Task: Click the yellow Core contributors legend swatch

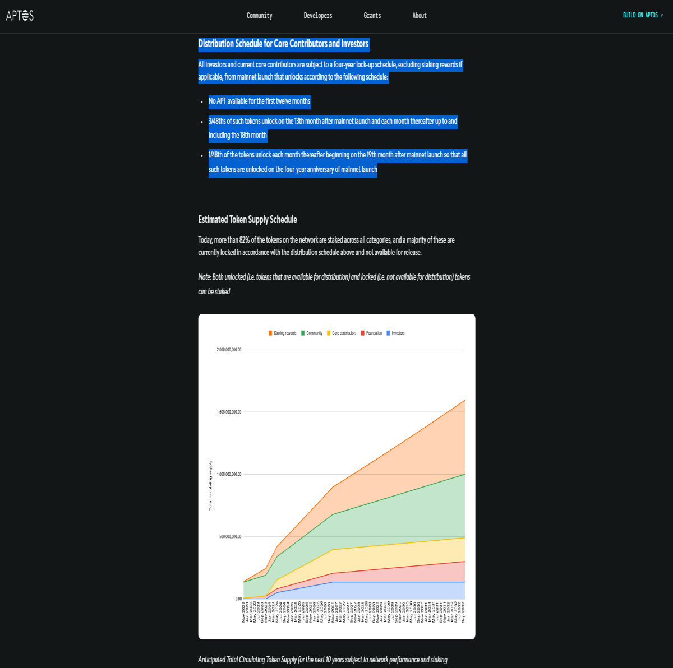Action: (x=329, y=333)
